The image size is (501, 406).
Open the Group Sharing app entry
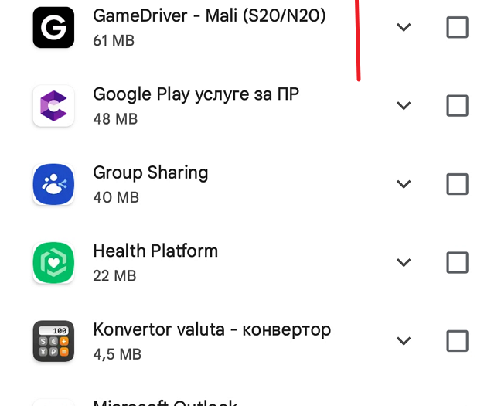point(151,172)
